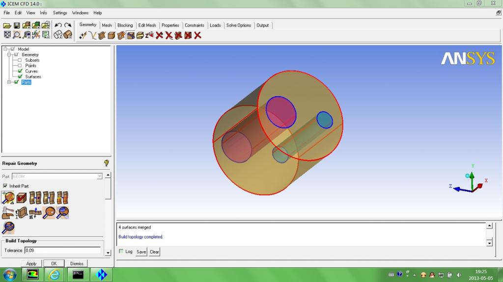Toggle the Geometry checkbox in tree
Screen dimensions: 503x282
[x=16, y=54]
